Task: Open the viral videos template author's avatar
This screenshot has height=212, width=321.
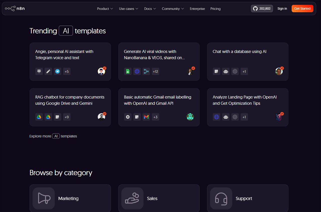Action: tap(190, 71)
